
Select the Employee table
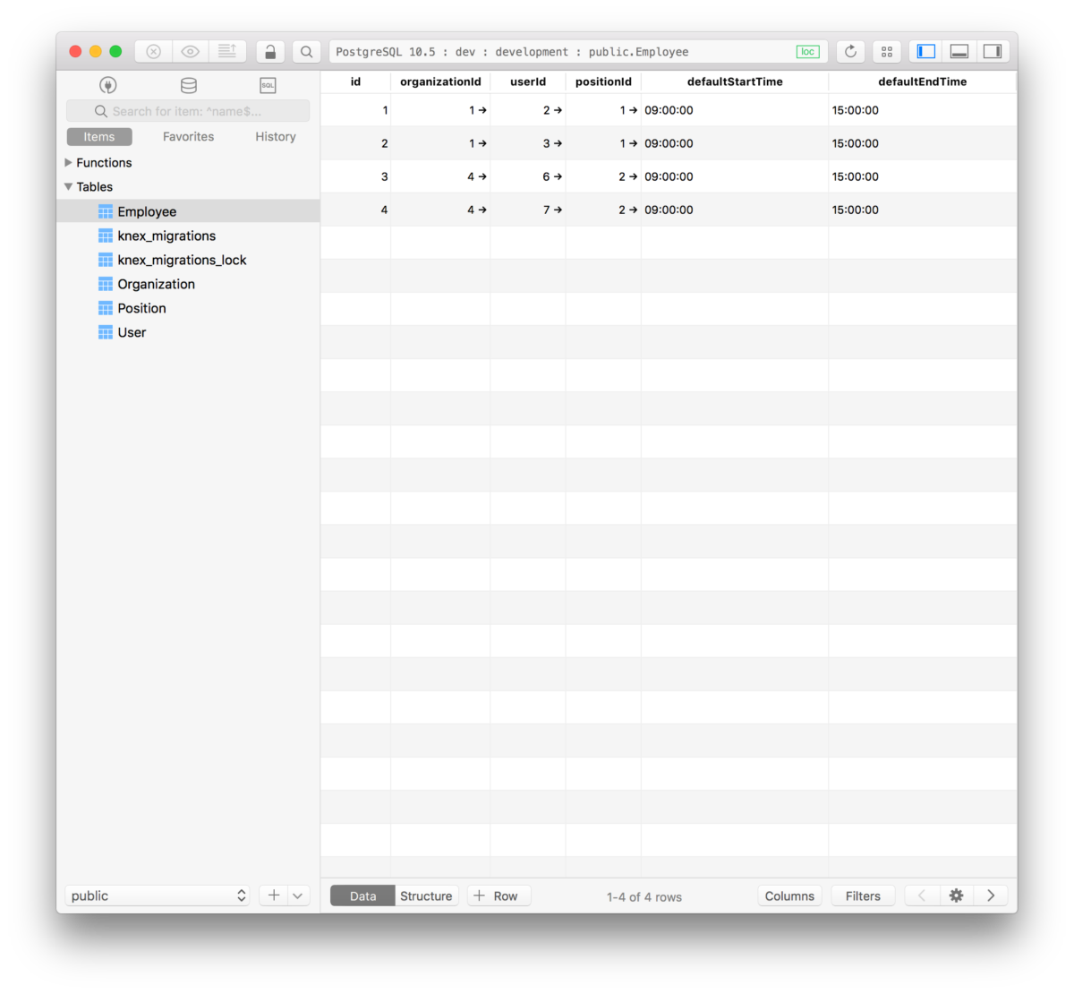188,211
